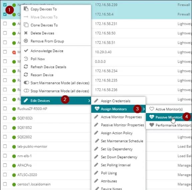Click the Start Maintenance Mode toggle icon

tap(26, 83)
